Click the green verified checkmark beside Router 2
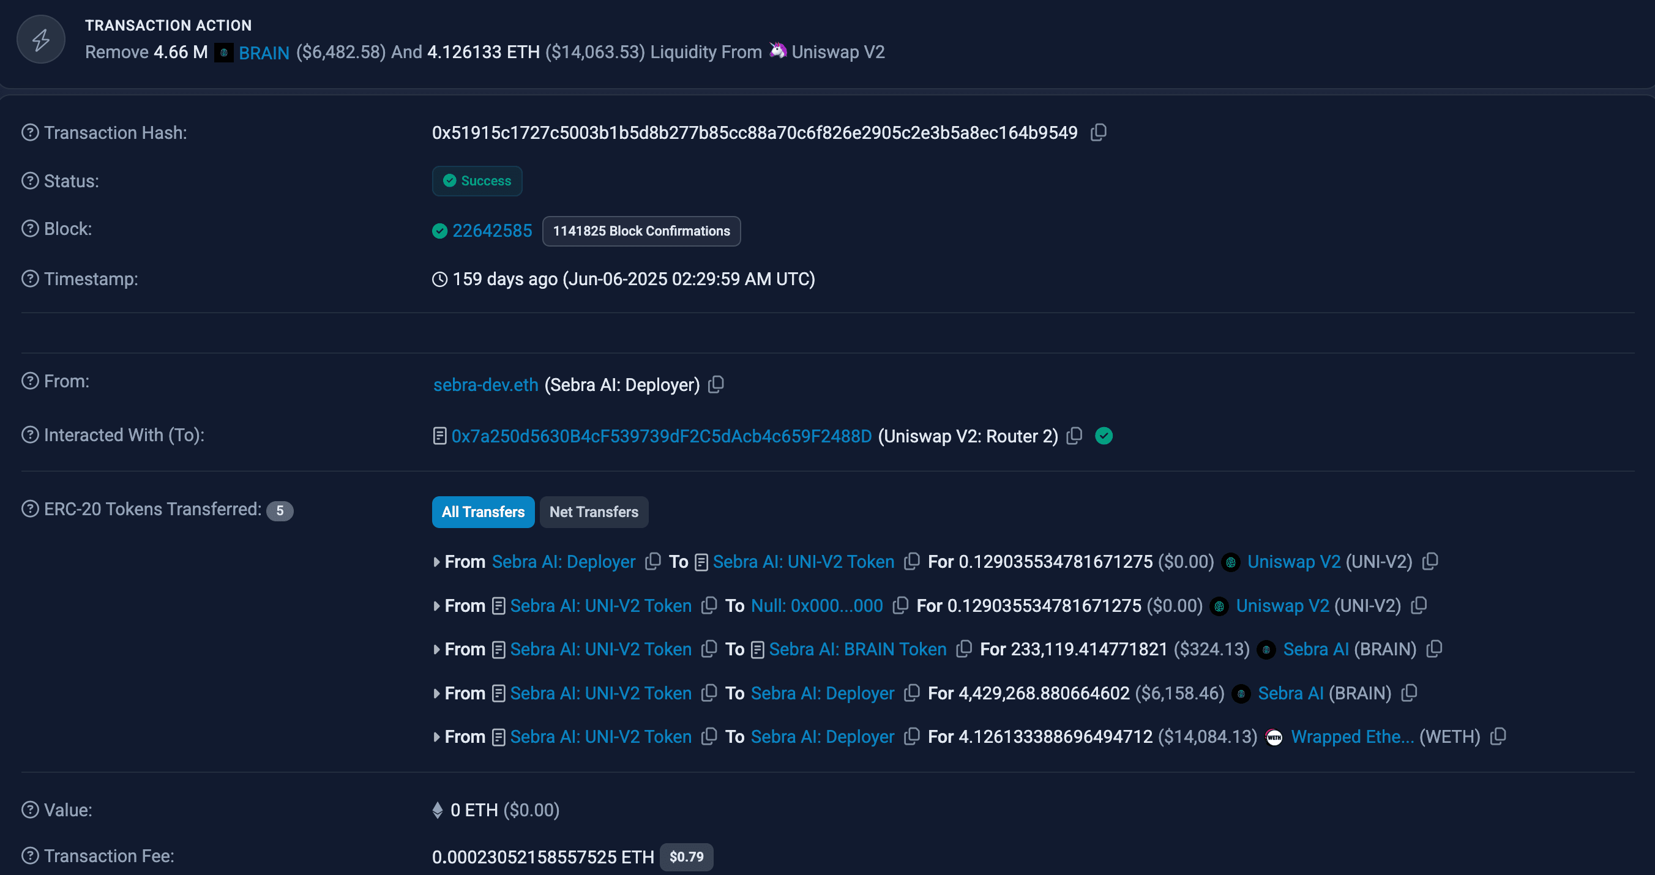This screenshot has height=875, width=1655. point(1104,436)
